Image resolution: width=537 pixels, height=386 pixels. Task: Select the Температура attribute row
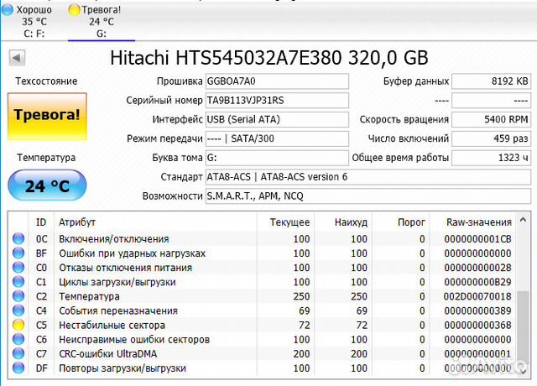coord(263,296)
